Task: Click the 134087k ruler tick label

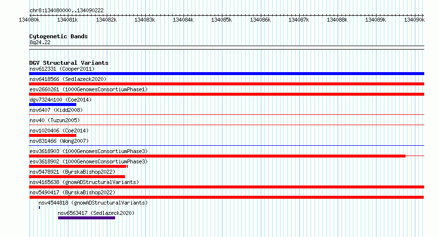Action: [299, 20]
